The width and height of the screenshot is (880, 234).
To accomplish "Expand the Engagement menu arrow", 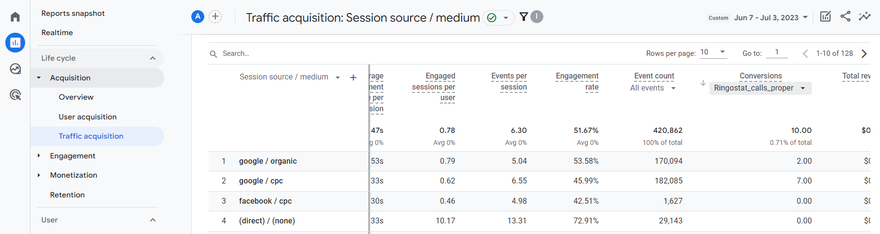I will [39, 156].
